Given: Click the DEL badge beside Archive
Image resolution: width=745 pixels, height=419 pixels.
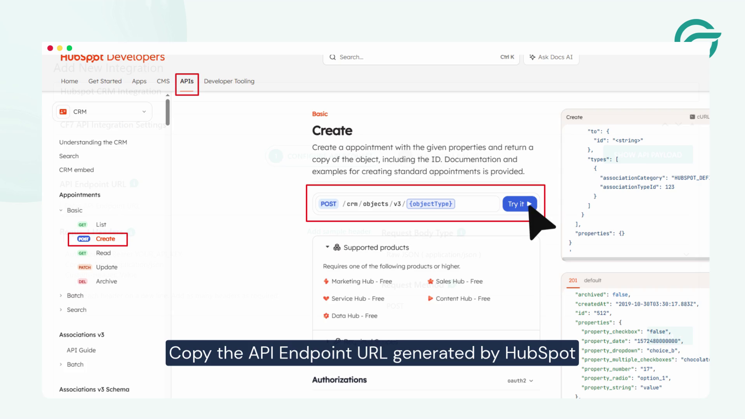Looking at the screenshot, I should (x=82, y=282).
